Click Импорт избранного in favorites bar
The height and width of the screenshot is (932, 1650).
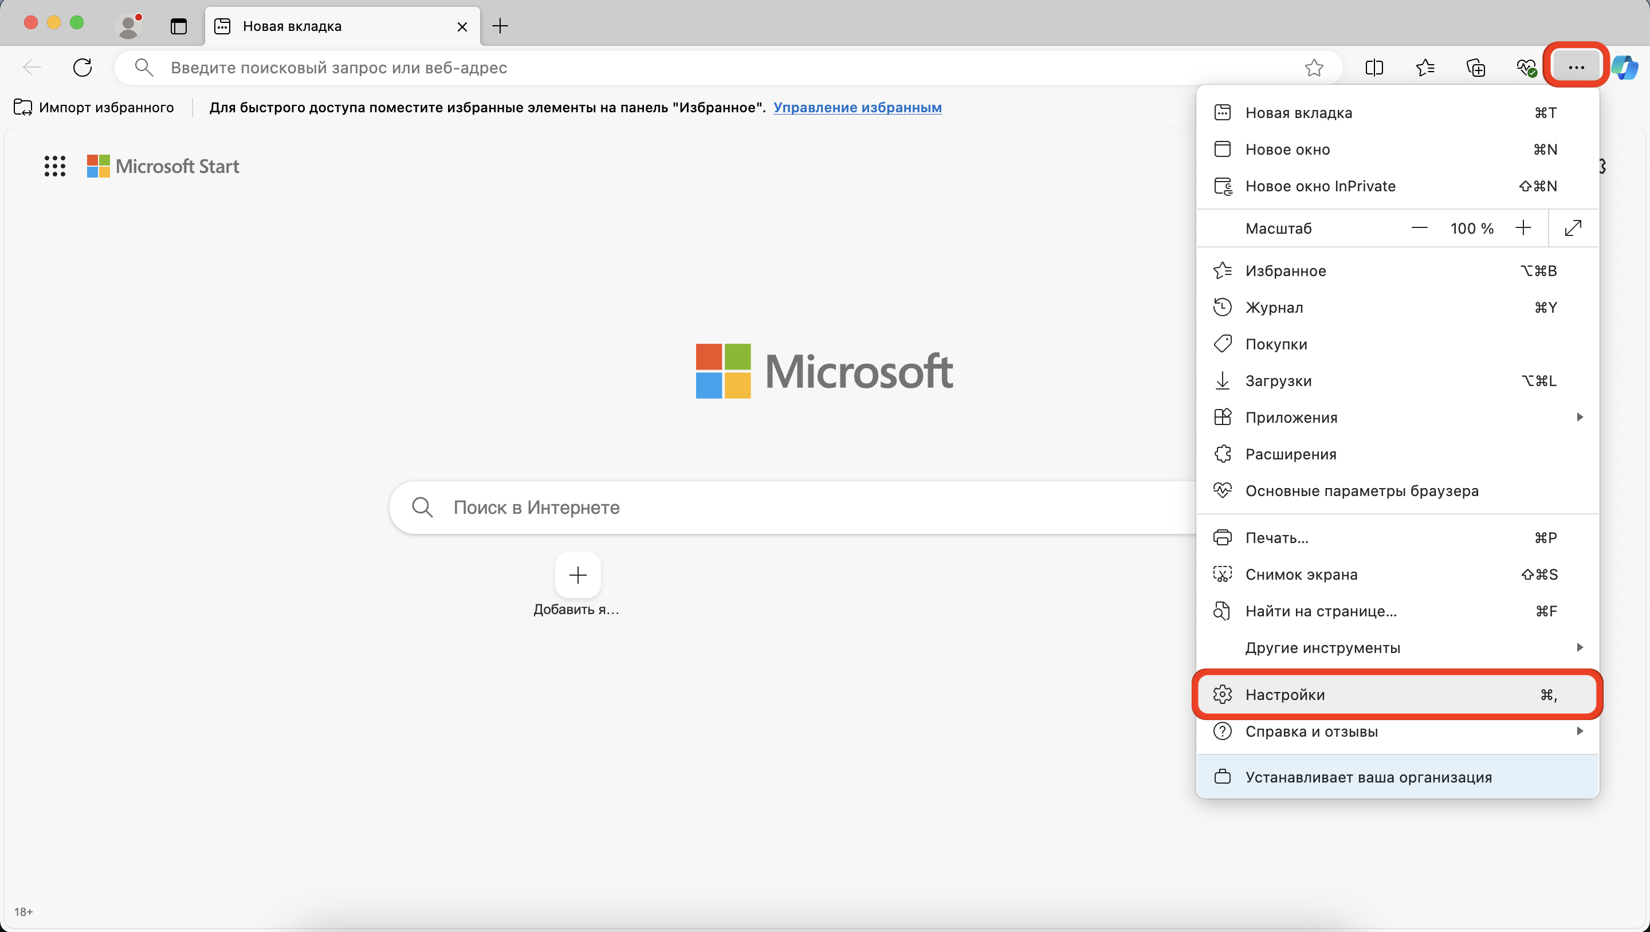point(93,107)
